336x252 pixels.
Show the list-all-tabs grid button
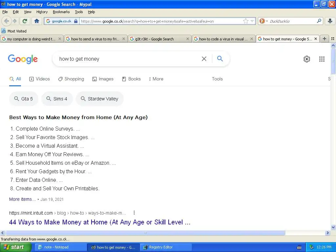(x=333, y=39)
